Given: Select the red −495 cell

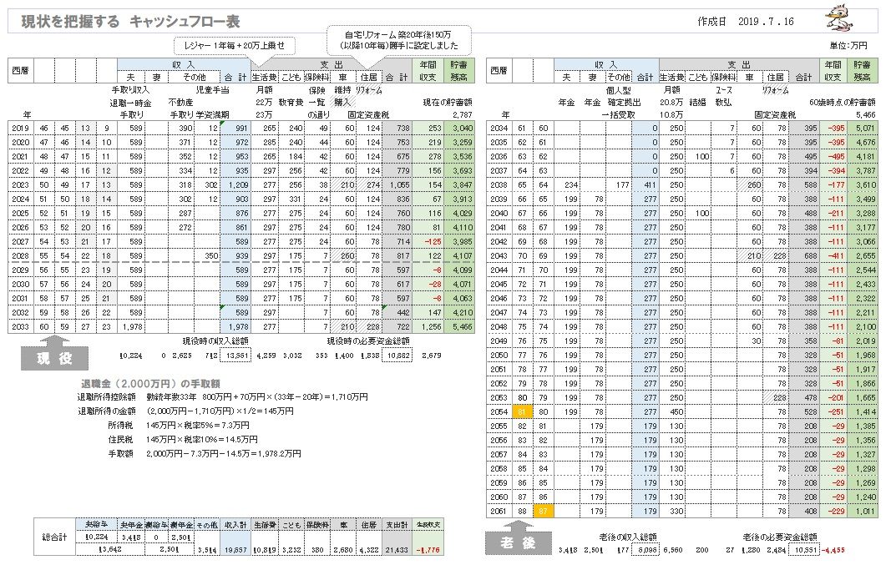Looking at the screenshot, I should click(x=833, y=157).
